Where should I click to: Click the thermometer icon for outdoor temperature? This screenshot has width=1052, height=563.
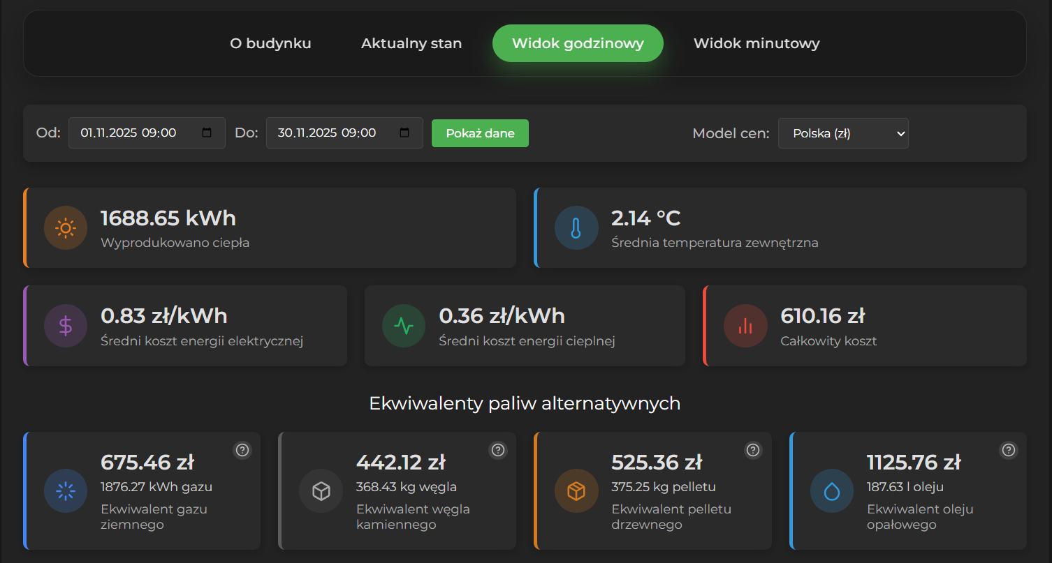point(576,227)
